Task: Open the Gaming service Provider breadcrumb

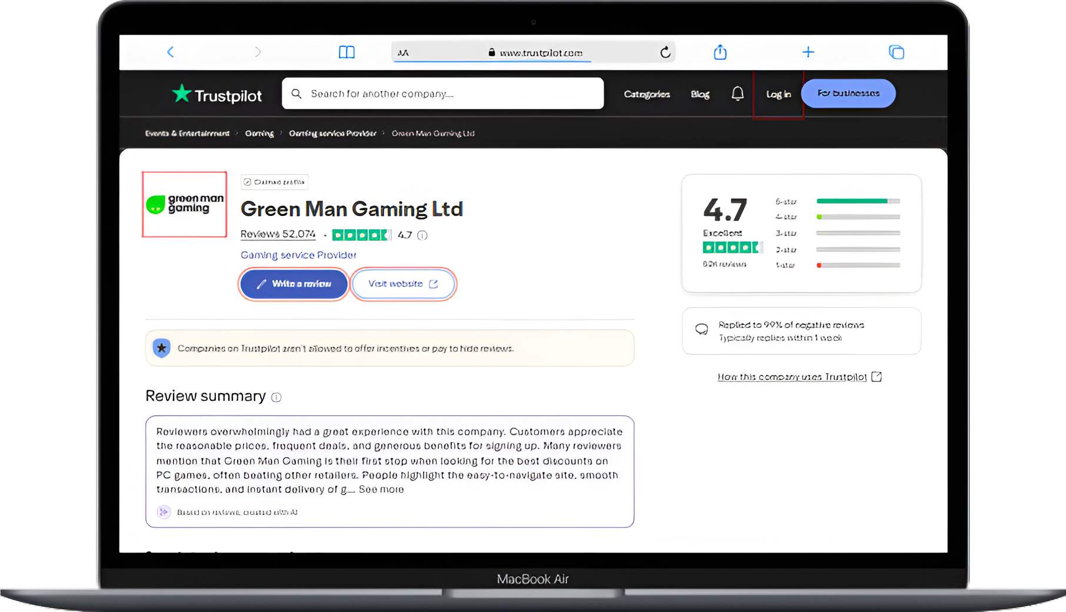Action: click(333, 134)
